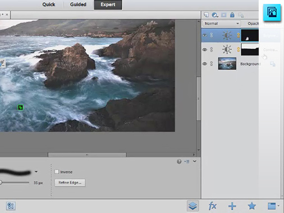Hide the Background layer
The image size is (284, 213).
tap(205, 64)
